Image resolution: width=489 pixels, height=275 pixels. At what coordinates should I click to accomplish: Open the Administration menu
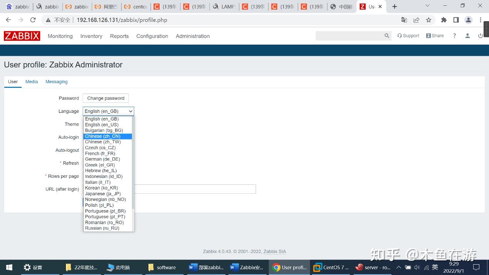(193, 36)
